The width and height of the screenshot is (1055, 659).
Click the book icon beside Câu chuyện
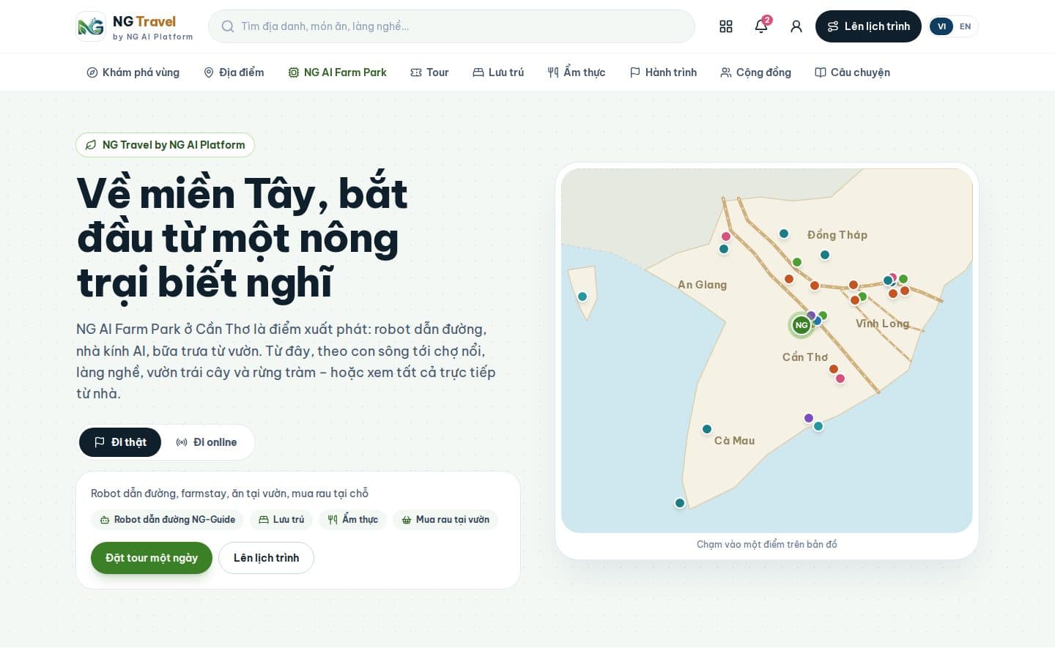[821, 72]
